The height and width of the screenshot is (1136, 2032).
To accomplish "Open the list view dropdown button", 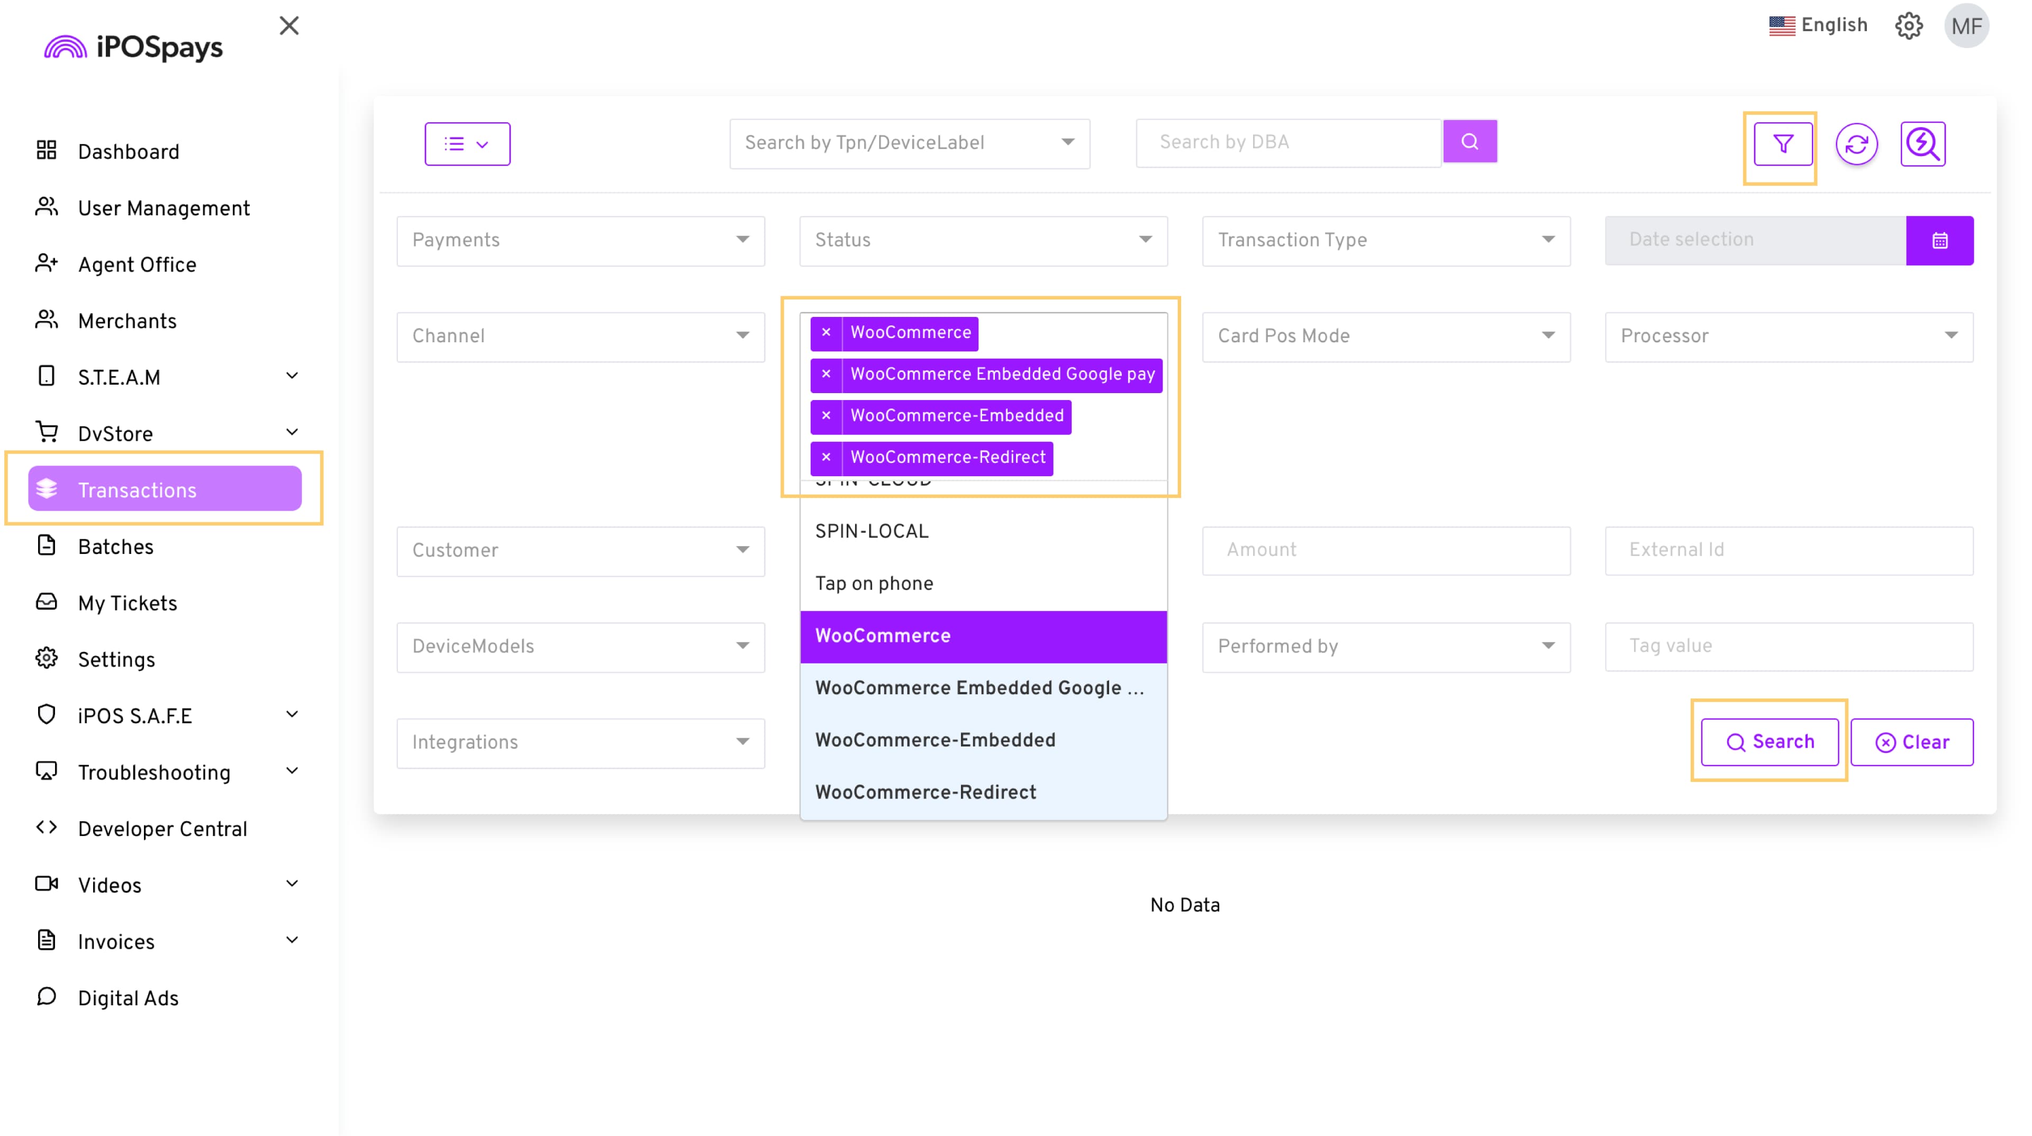I will [x=467, y=144].
